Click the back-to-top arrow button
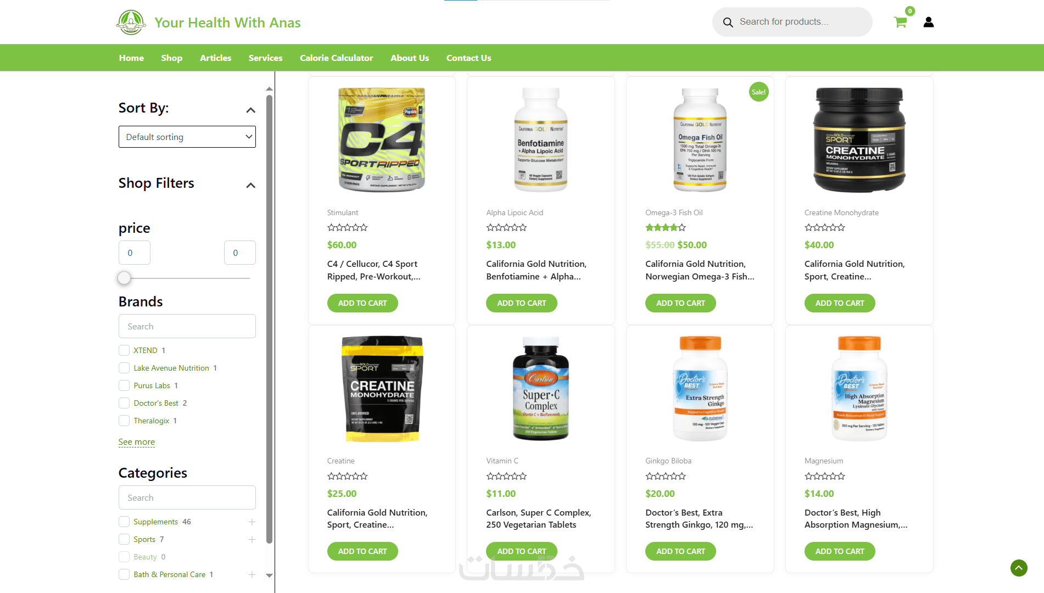This screenshot has height=593, width=1044. [x=1019, y=568]
